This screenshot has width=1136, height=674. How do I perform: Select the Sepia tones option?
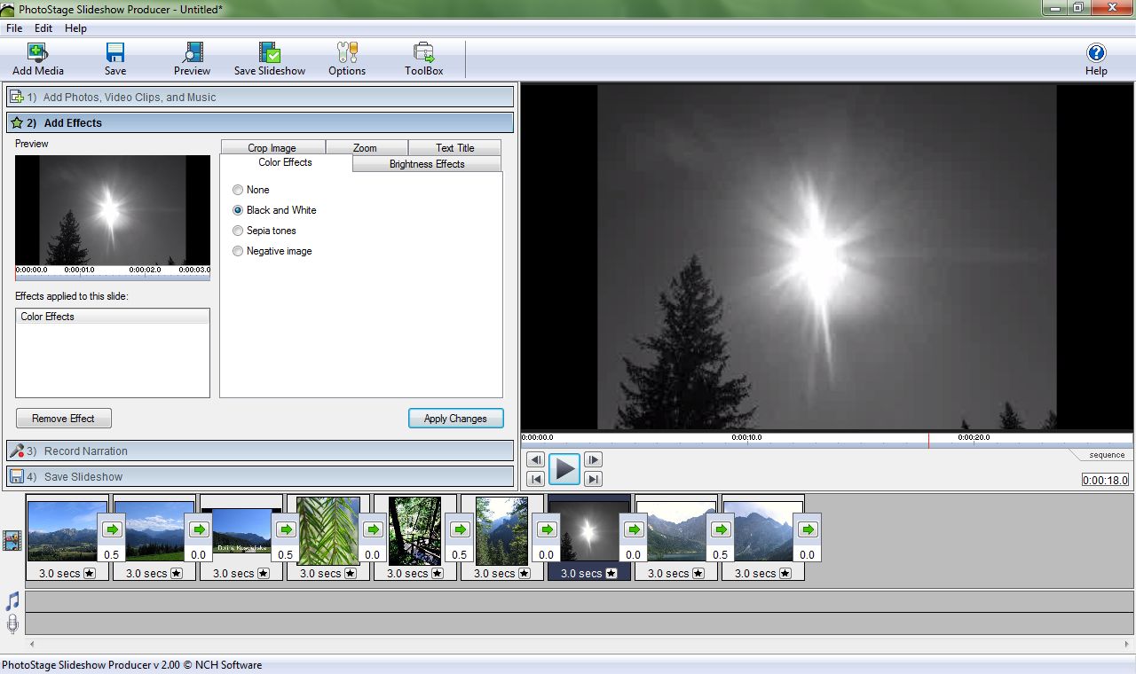[x=238, y=231]
